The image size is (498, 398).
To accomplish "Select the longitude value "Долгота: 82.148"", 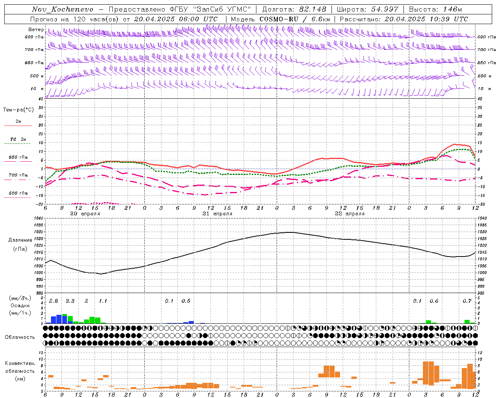I will (x=294, y=10).
